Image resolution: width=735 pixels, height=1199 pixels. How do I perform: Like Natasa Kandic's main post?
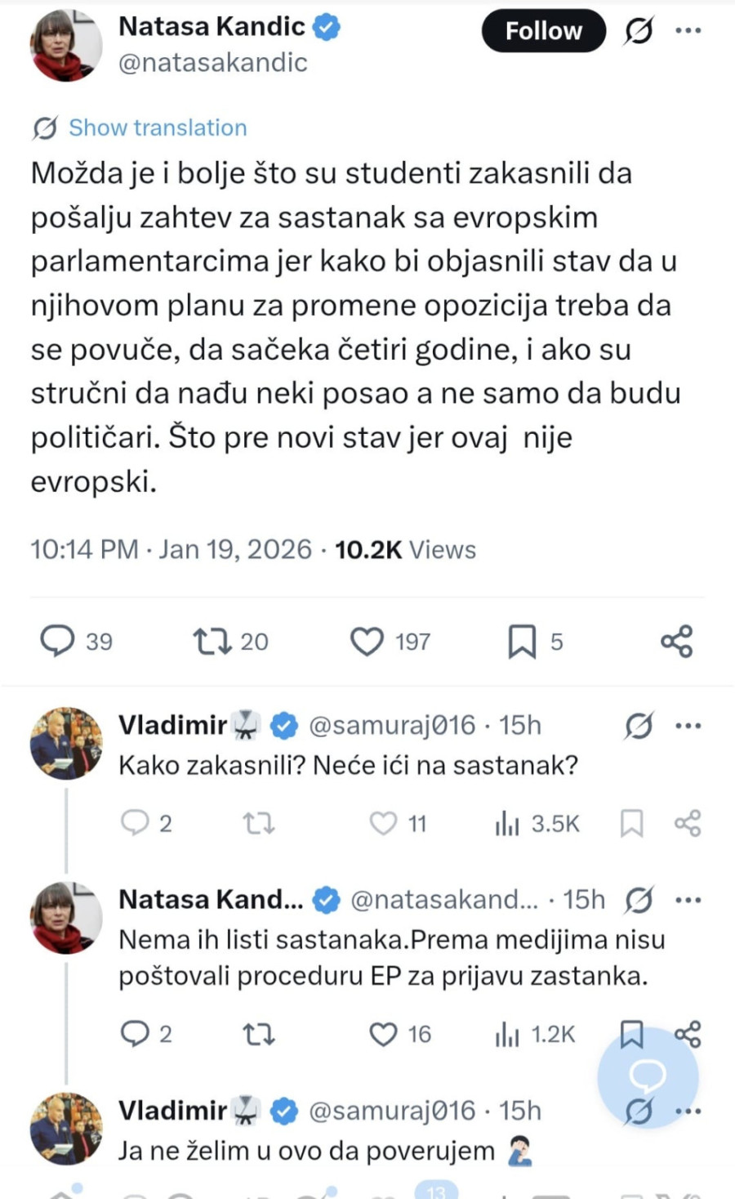(x=367, y=641)
